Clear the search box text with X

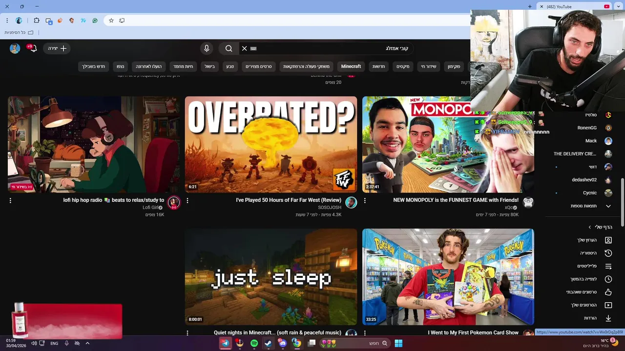pos(244,48)
